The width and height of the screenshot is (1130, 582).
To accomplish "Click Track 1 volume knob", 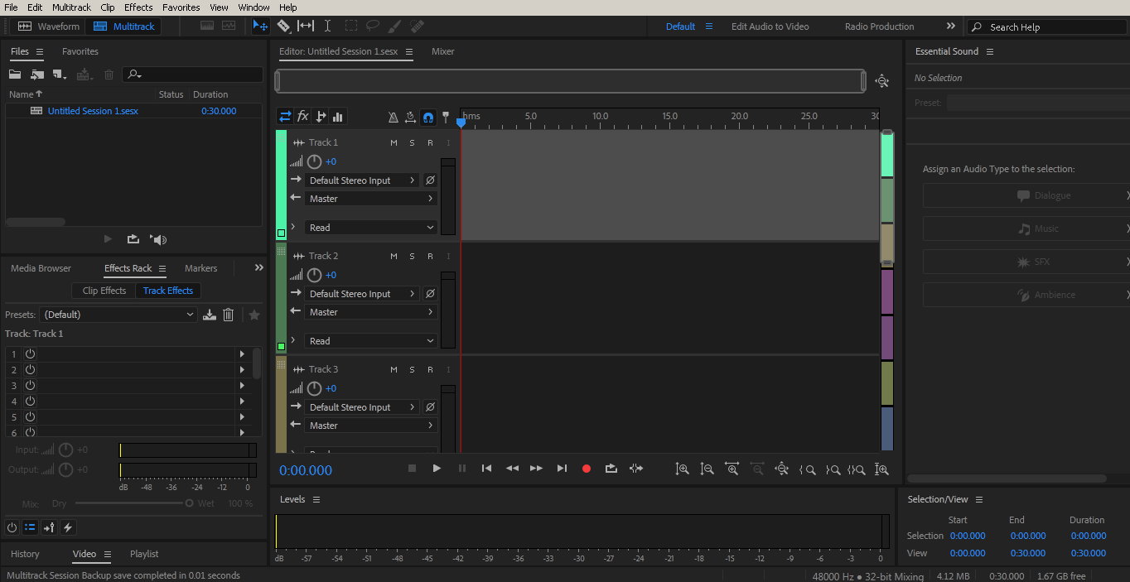I will pos(314,161).
